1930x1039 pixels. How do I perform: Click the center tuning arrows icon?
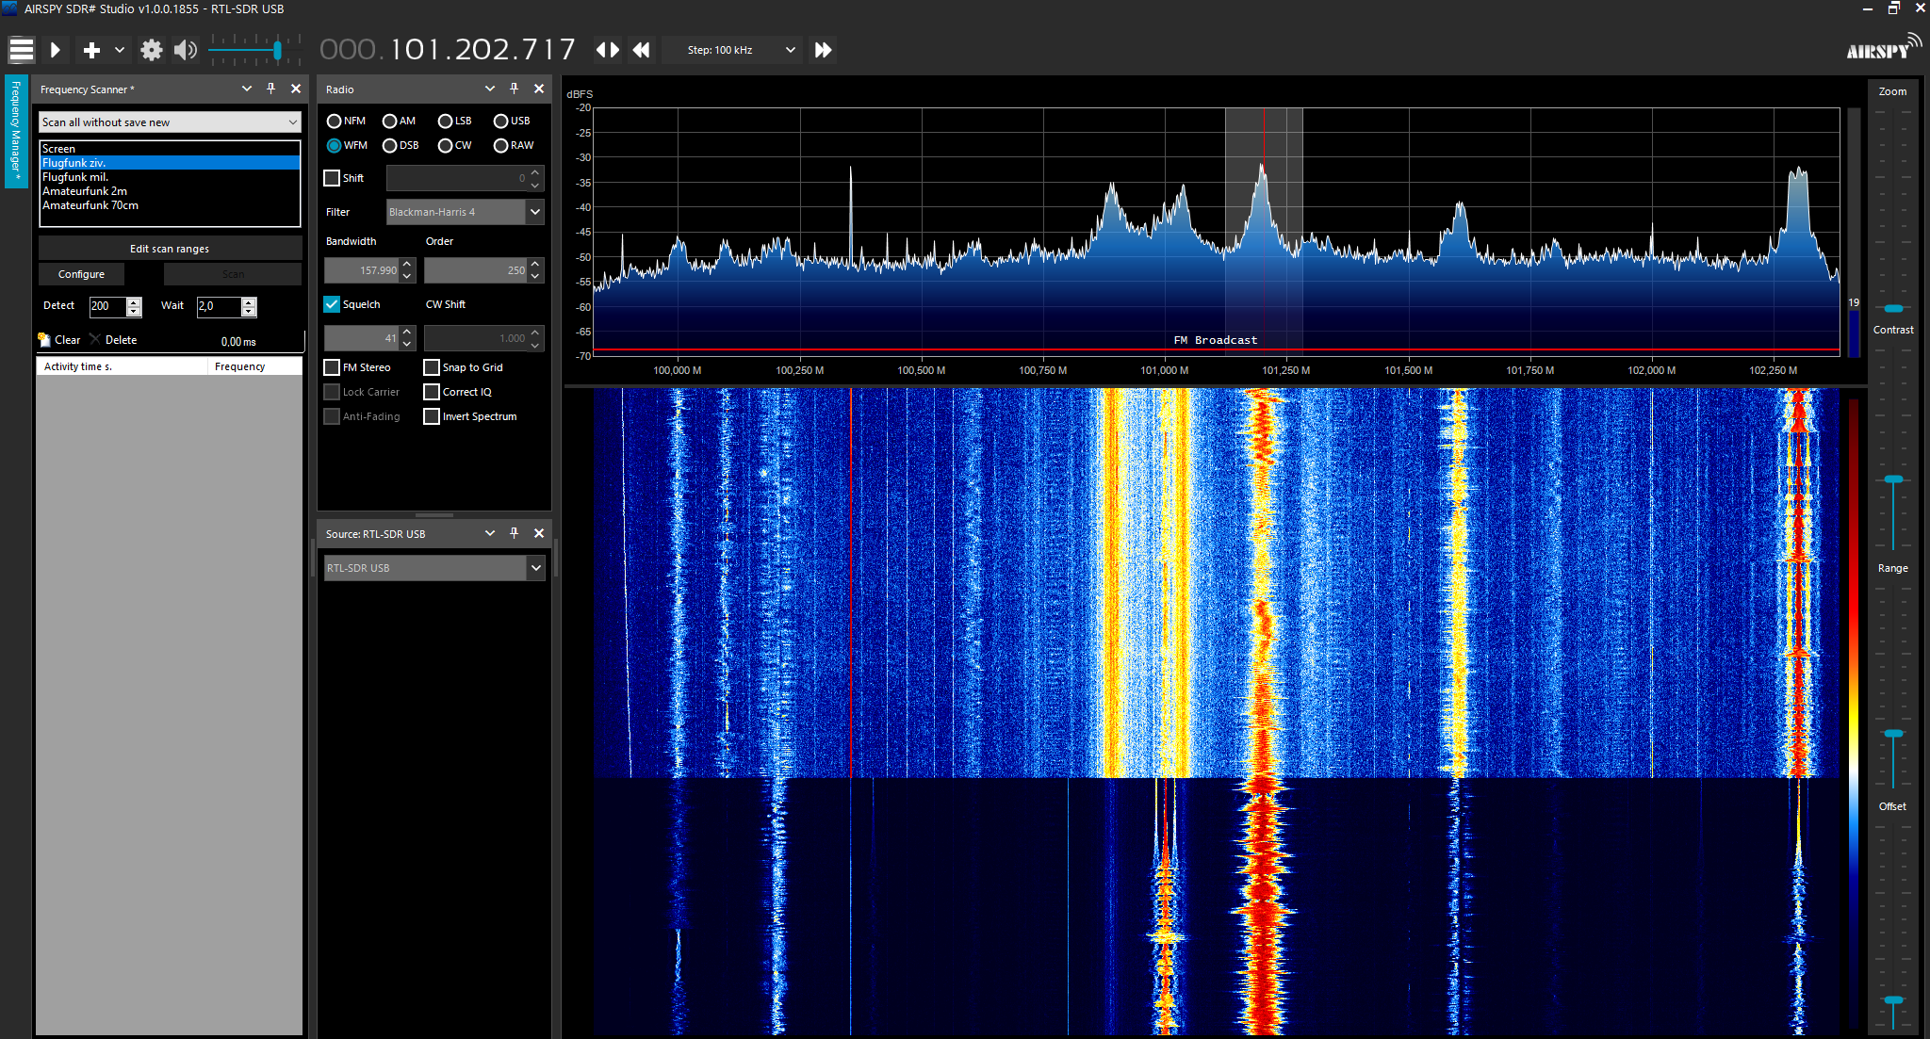point(608,50)
